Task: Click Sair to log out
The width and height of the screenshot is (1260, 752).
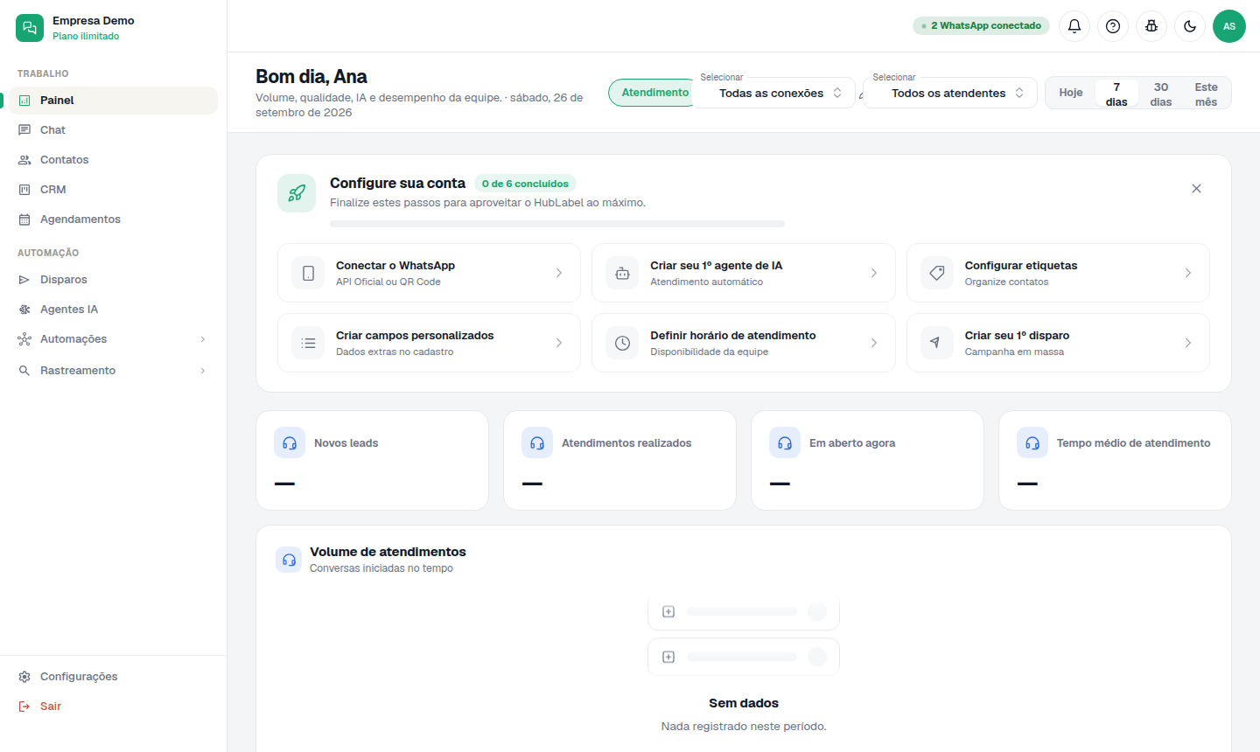Action: coord(114,707)
